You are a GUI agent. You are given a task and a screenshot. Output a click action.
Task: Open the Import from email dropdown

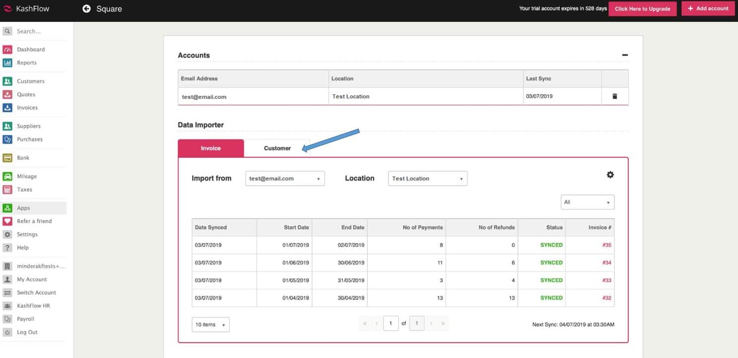tap(285, 179)
